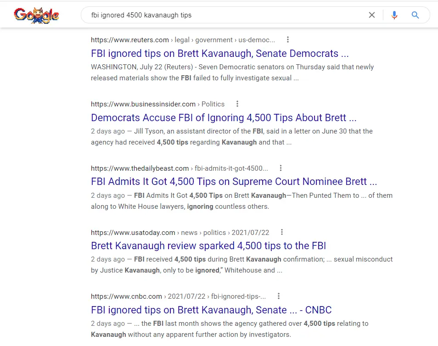The width and height of the screenshot is (438, 346).
Task: Open Reuters "FBI ignored tips on Brett Kavanaugh" headline
Action: click(x=219, y=53)
